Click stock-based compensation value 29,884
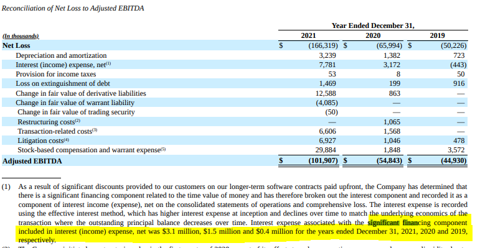Screen dimensions: 480x248 tap(326, 150)
